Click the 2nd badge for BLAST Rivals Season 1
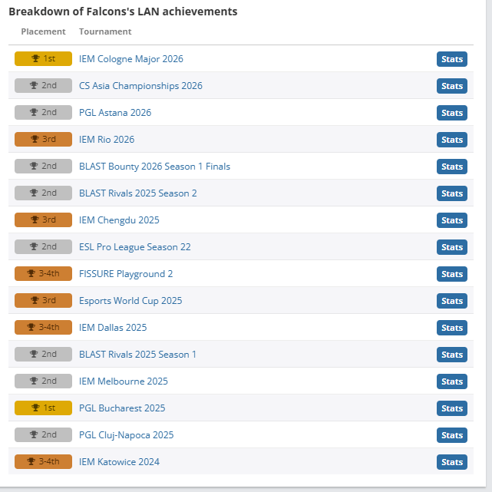The image size is (492, 492). [43, 354]
